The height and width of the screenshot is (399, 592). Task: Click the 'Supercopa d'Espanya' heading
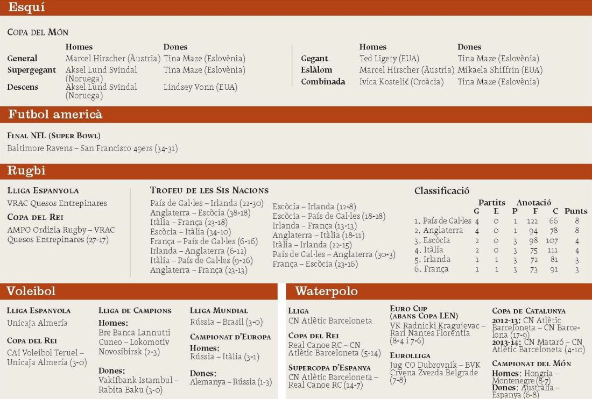coord(329,368)
